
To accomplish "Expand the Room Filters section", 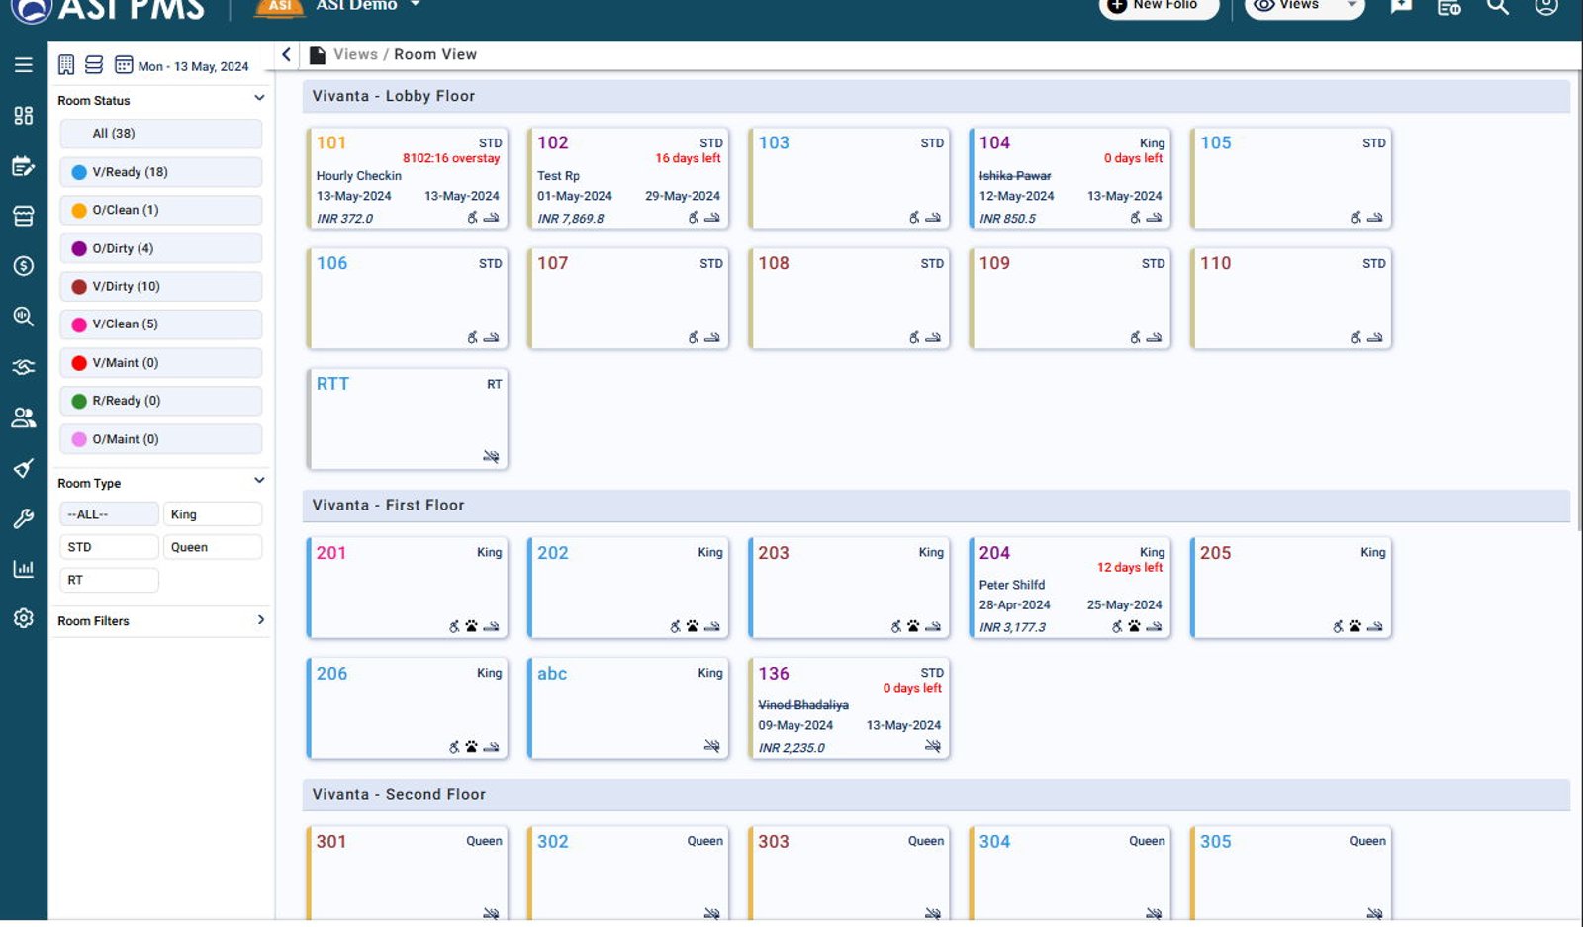I will tap(260, 620).
